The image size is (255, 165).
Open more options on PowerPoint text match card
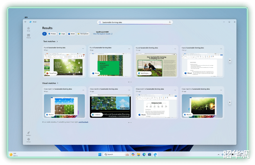click(83, 49)
